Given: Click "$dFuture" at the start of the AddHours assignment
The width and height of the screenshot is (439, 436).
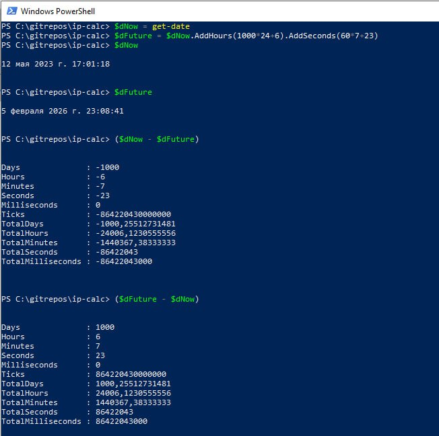Looking at the screenshot, I should (133, 36).
